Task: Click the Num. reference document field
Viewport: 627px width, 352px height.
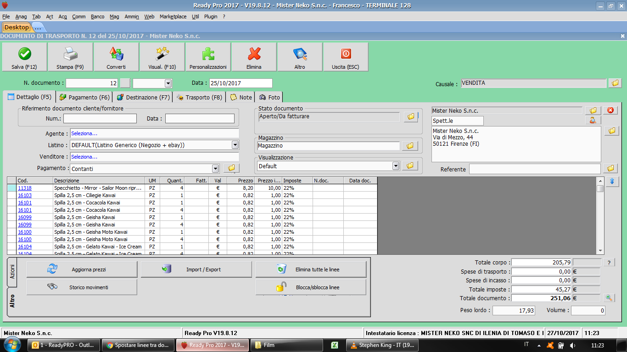Action: [100, 118]
